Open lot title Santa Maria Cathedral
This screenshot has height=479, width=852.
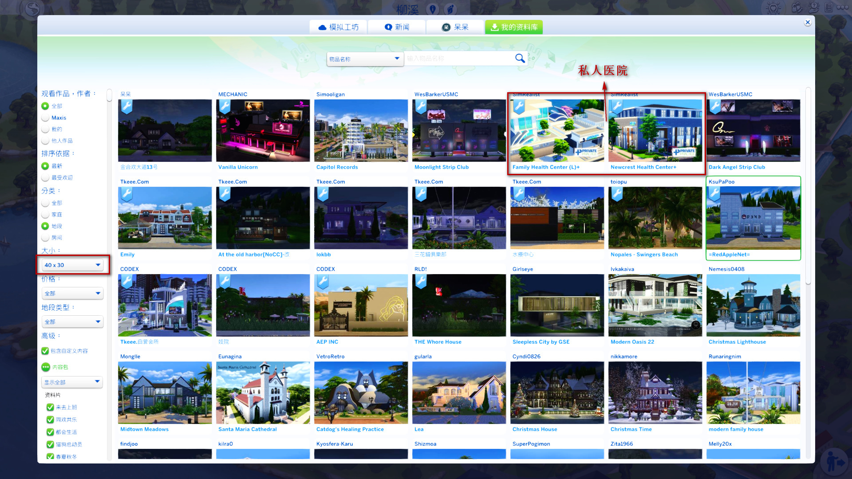click(x=247, y=429)
